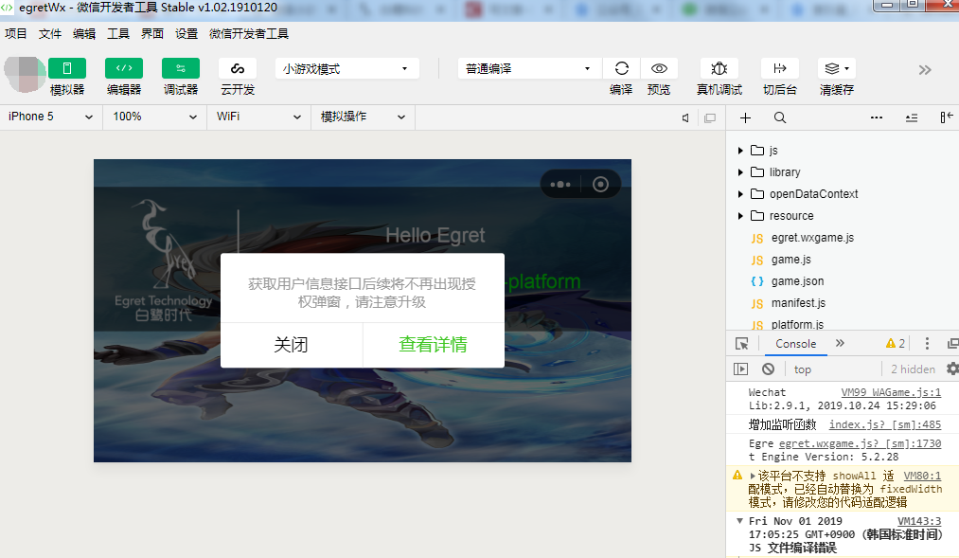Viewport: 959px width, 558px height.
Task: Click the collapse-all icon in the file tree
Action: (x=912, y=117)
